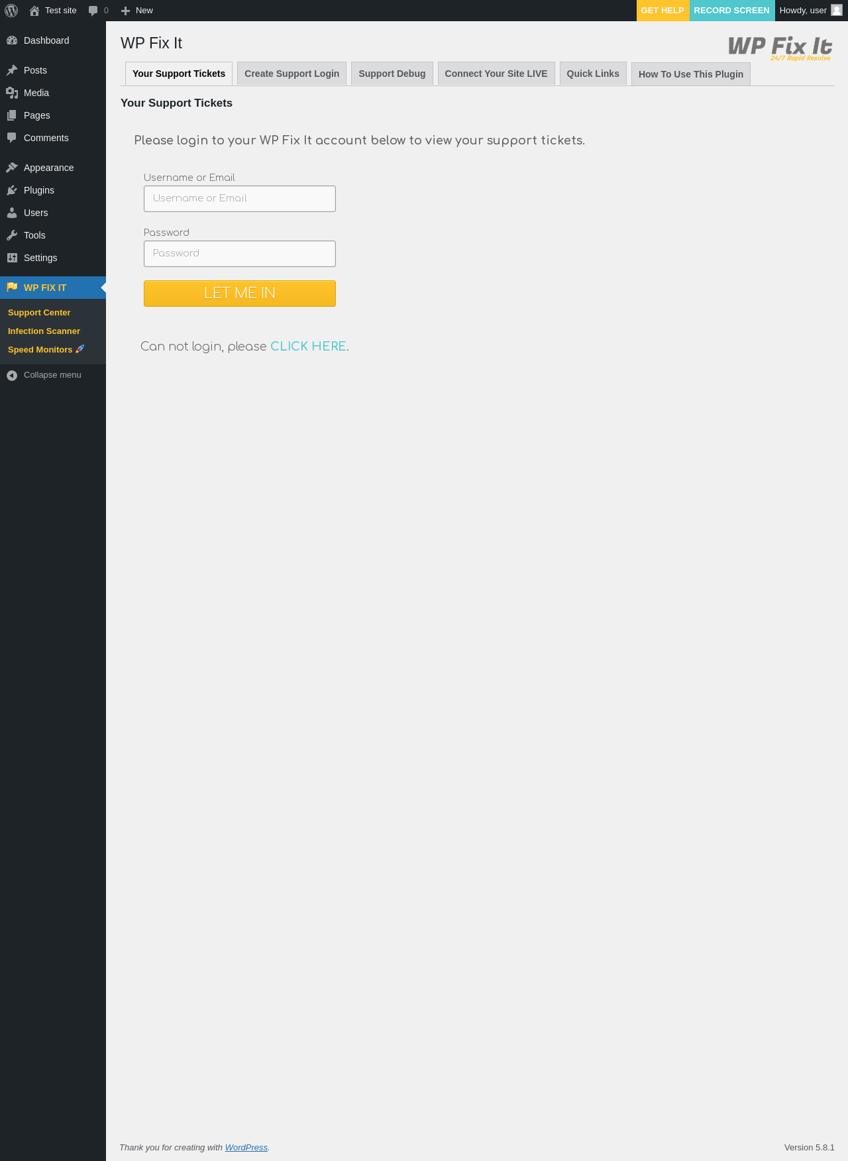Screen dimensions: 848x1161
Task: Click the Collapse menu arrow icon
Action: (12, 375)
